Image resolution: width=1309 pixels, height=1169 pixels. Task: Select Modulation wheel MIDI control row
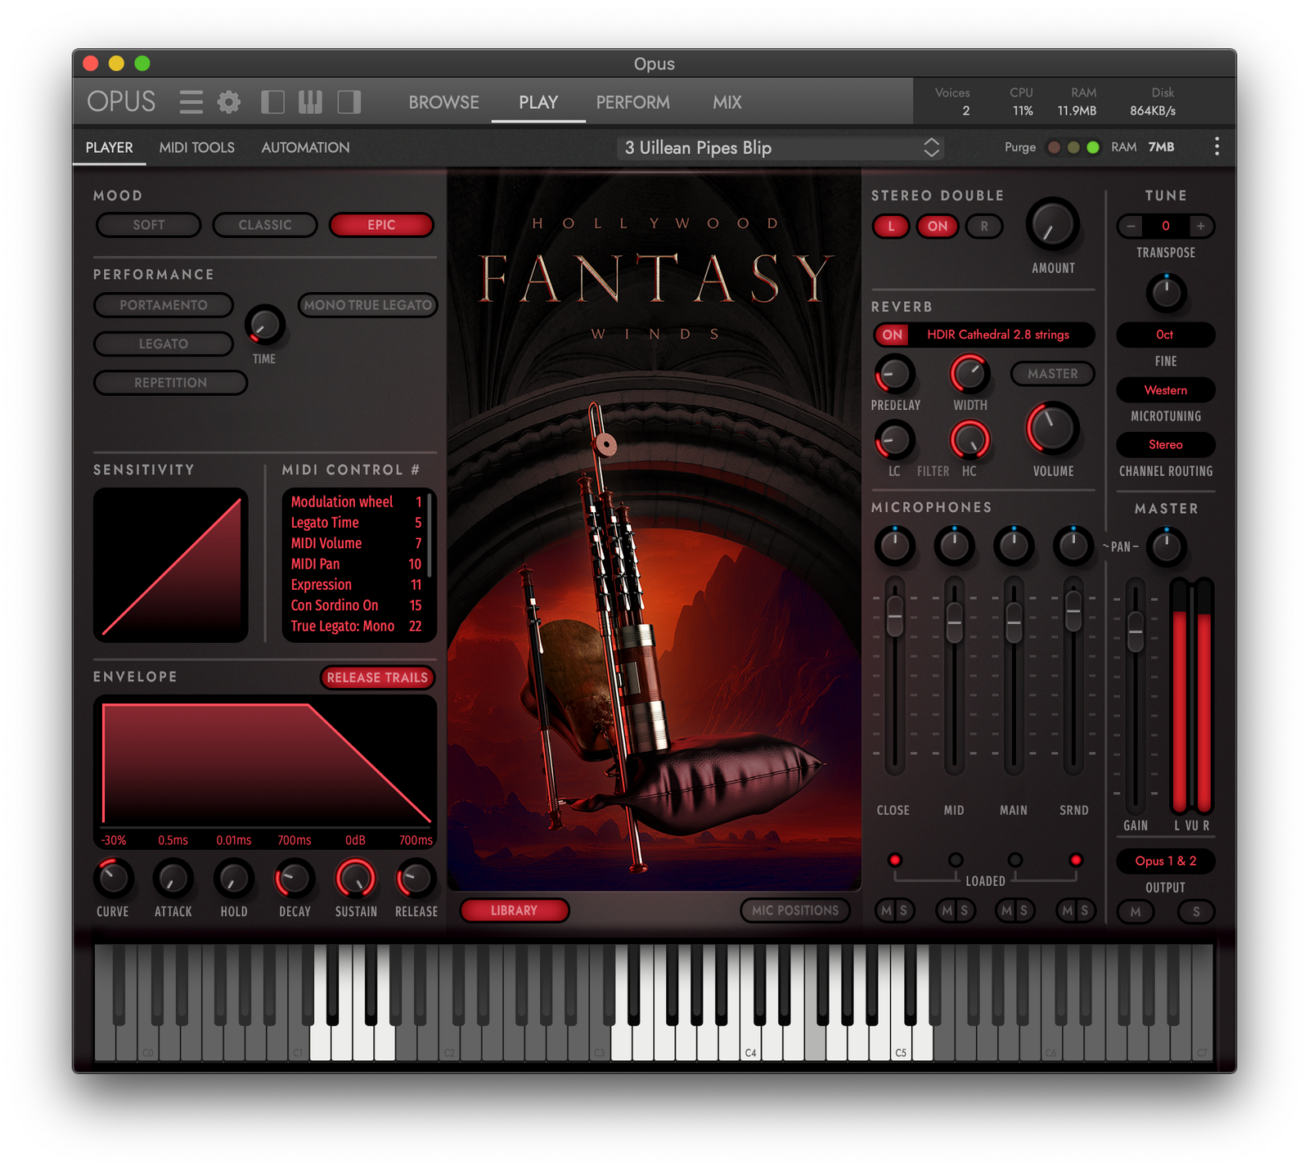tap(356, 501)
